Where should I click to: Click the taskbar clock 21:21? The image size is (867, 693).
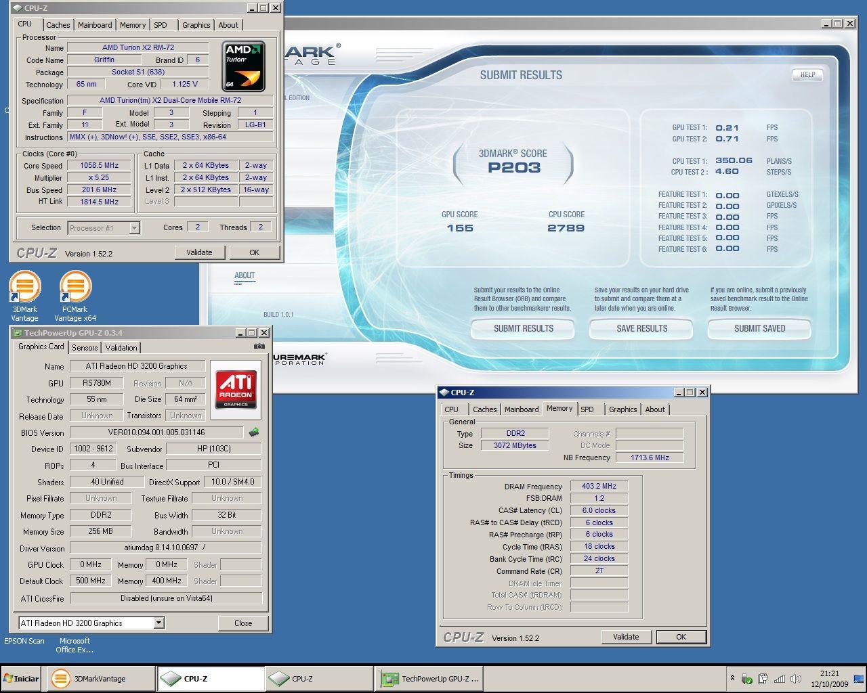(829, 673)
